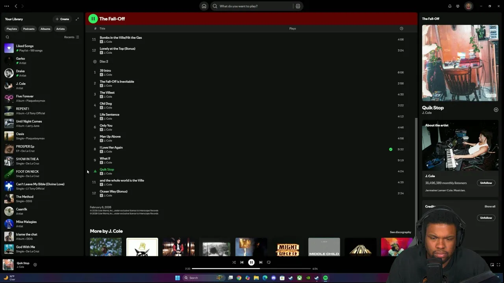
Task: Open Quik Stop title in right panel
Action: click(433, 108)
